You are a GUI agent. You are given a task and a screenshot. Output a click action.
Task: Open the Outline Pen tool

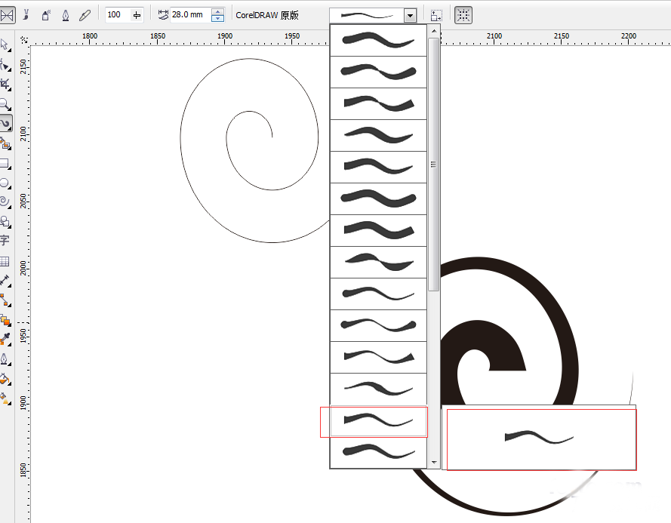pos(5,358)
